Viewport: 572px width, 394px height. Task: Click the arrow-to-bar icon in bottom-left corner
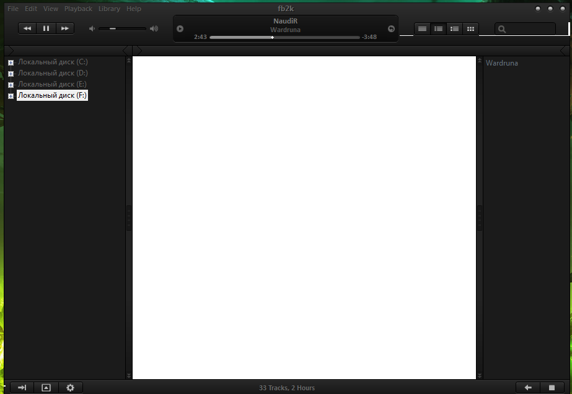[22, 388]
